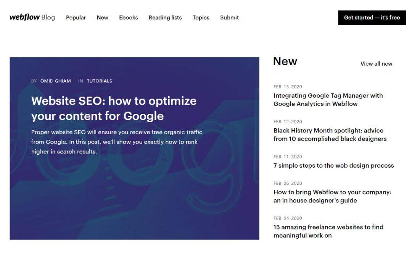Open View all new link
Viewport: 412px width, 257px height.
376,64
